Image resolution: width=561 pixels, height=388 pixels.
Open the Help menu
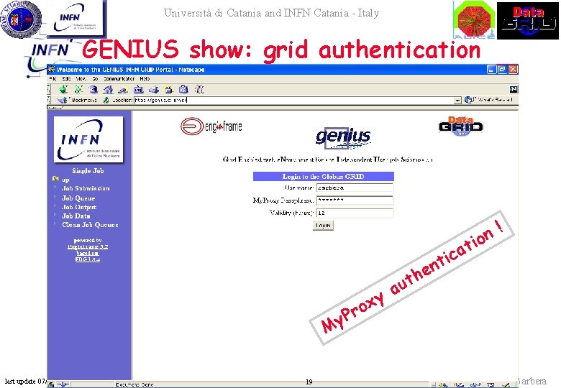pos(145,78)
